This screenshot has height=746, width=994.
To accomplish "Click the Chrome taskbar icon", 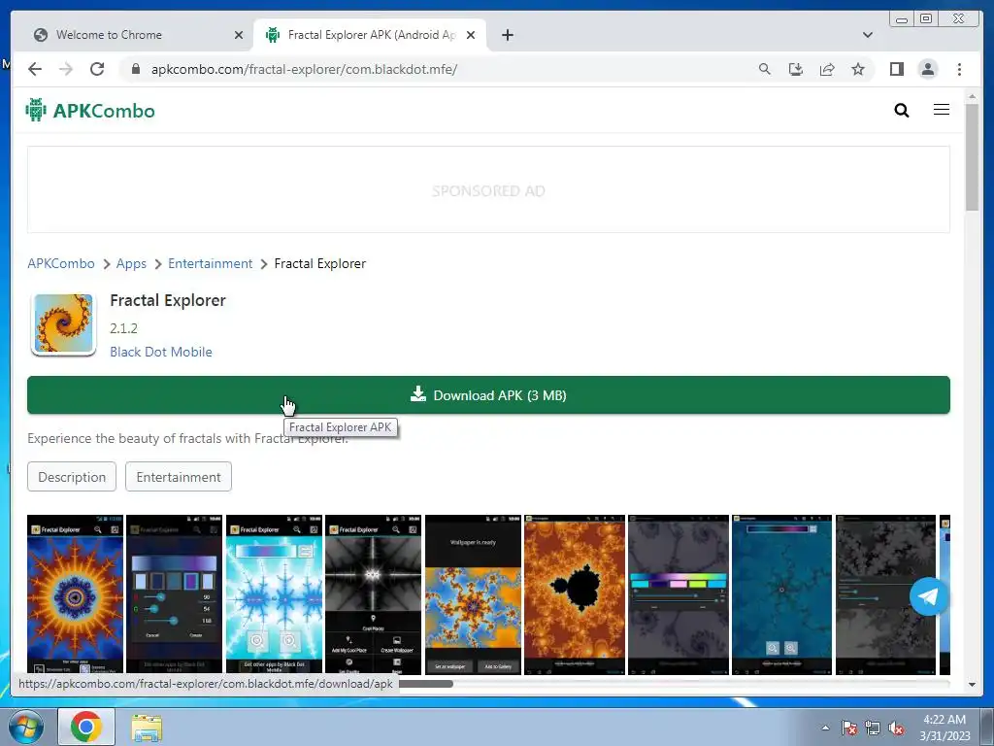I will click(86, 727).
